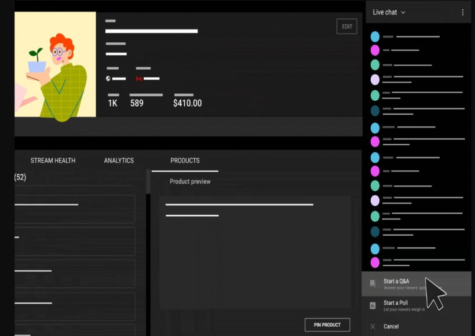475x336 pixels.
Task: Click the topmost blue avatar in live chat
Action: point(375,36)
